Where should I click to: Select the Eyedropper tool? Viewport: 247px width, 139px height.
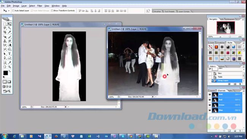pos(9,63)
